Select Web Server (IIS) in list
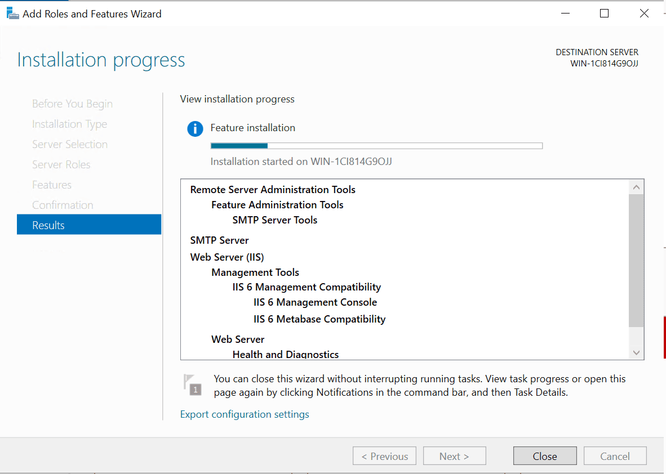This screenshot has width=666, height=474. [x=227, y=257]
